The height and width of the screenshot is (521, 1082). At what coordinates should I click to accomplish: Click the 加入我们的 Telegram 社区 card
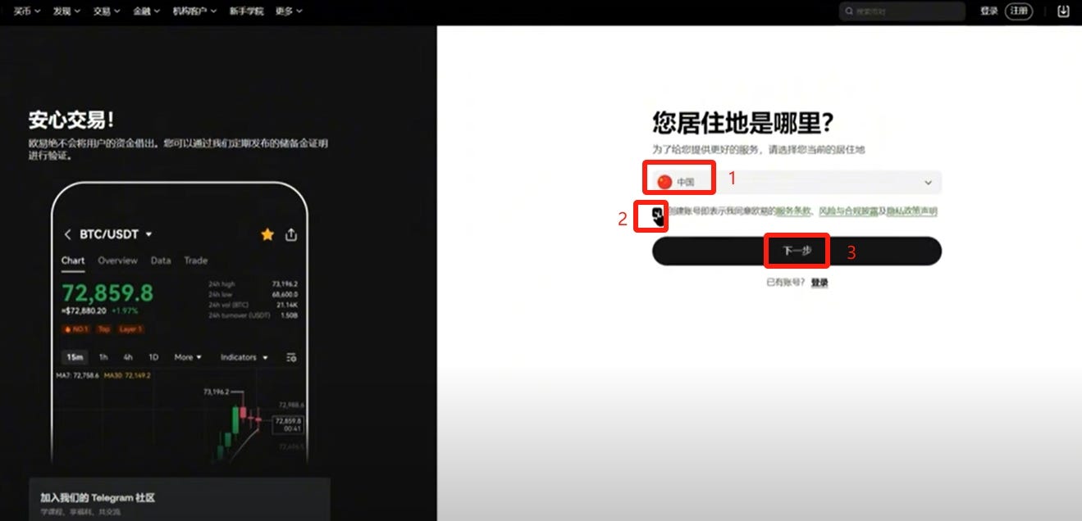pyautogui.click(x=179, y=499)
